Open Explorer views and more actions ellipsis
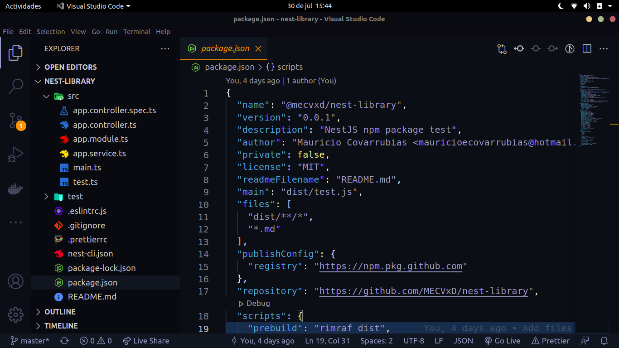This screenshot has width=619, height=348. [x=165, y=48]
